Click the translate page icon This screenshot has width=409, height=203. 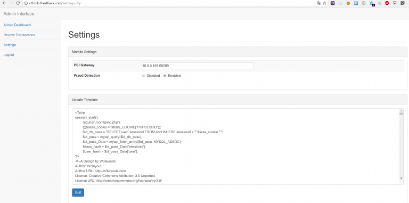coord(319,3)
